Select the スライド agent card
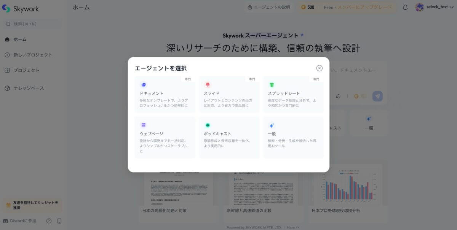This screenshot has width=457, height=230. coord(229,95)
